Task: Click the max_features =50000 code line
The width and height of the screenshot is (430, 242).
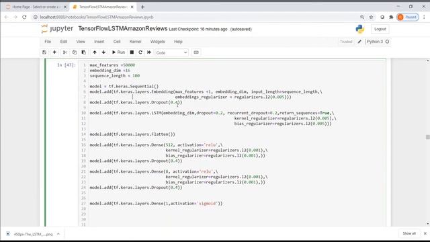Action: pos(112,65)
